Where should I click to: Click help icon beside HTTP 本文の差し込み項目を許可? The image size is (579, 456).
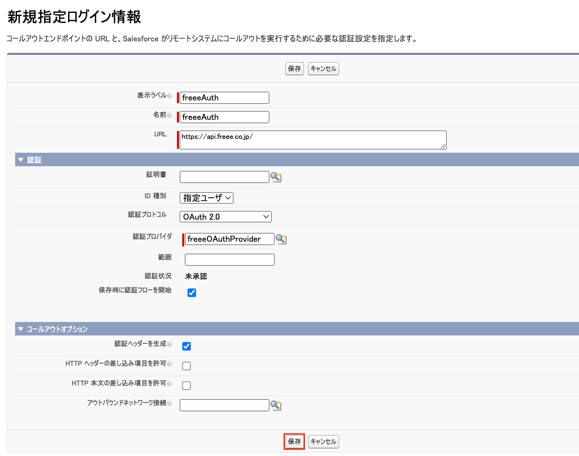click(x=169, y=384)
